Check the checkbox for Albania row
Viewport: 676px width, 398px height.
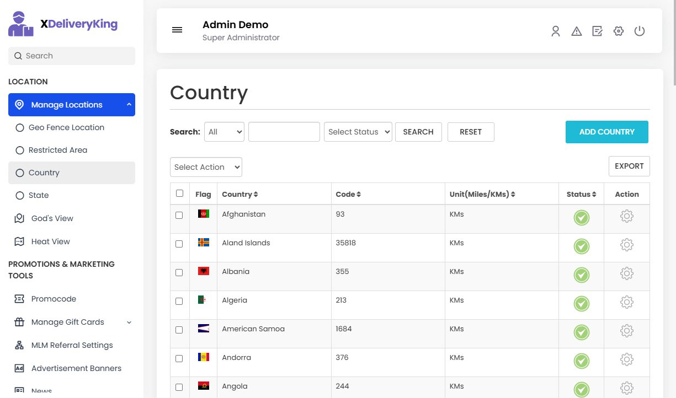coord(179,272)
